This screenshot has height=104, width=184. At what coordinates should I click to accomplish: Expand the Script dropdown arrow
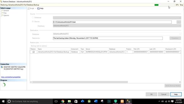coord(36,8)
